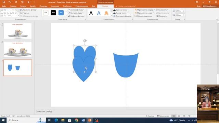Click the taskbar Поиск search box
Viewport: 219px width, 123px height.
click(x=26, y=120)
